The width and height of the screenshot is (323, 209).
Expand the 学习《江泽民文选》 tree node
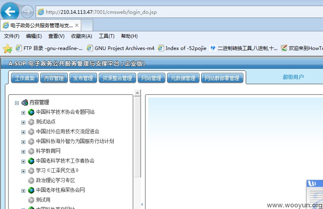pos(23,171)
